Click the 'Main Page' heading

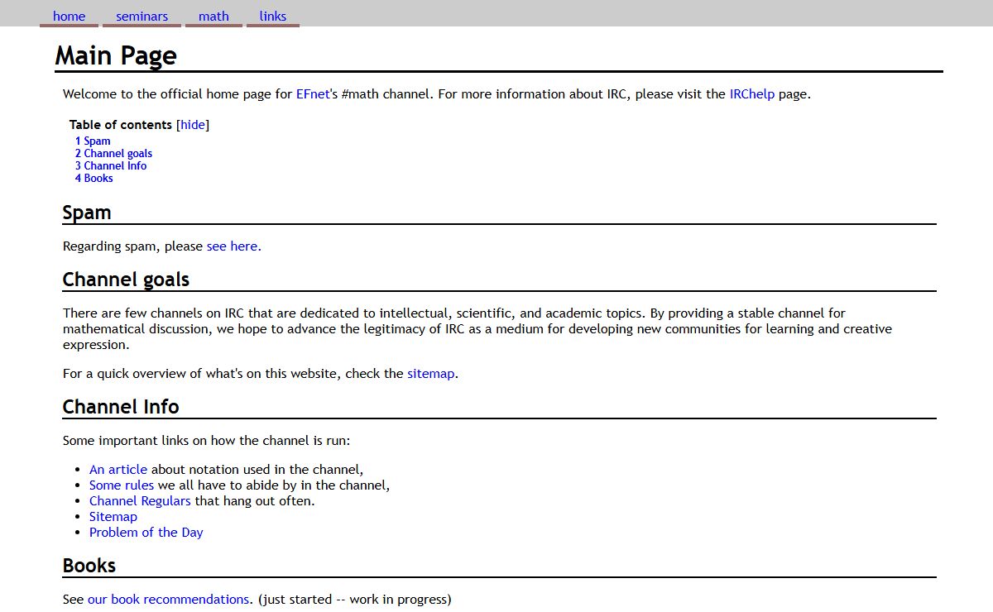(116, 56)
